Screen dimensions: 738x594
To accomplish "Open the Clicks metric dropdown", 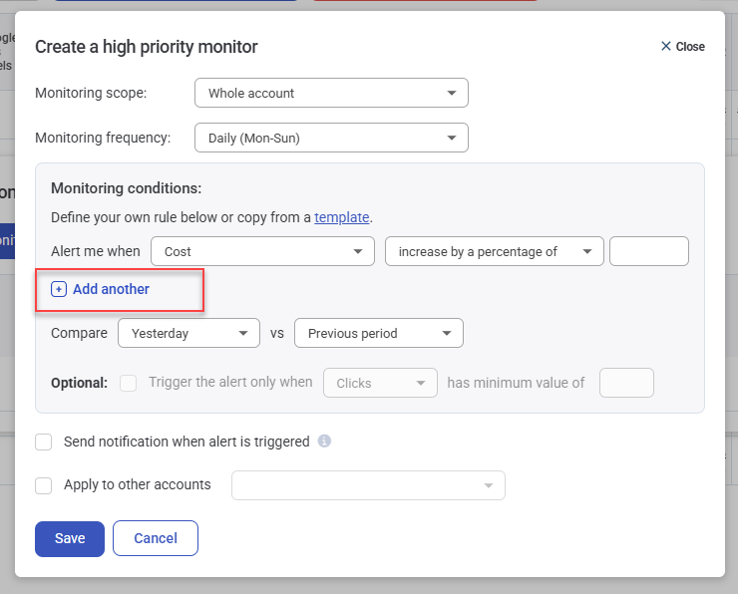I will [380, 383].
